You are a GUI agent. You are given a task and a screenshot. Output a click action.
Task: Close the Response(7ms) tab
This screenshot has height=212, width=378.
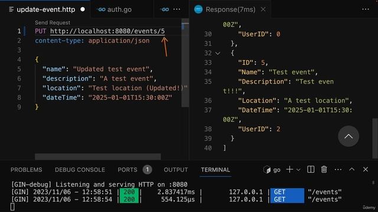[263, 9]
